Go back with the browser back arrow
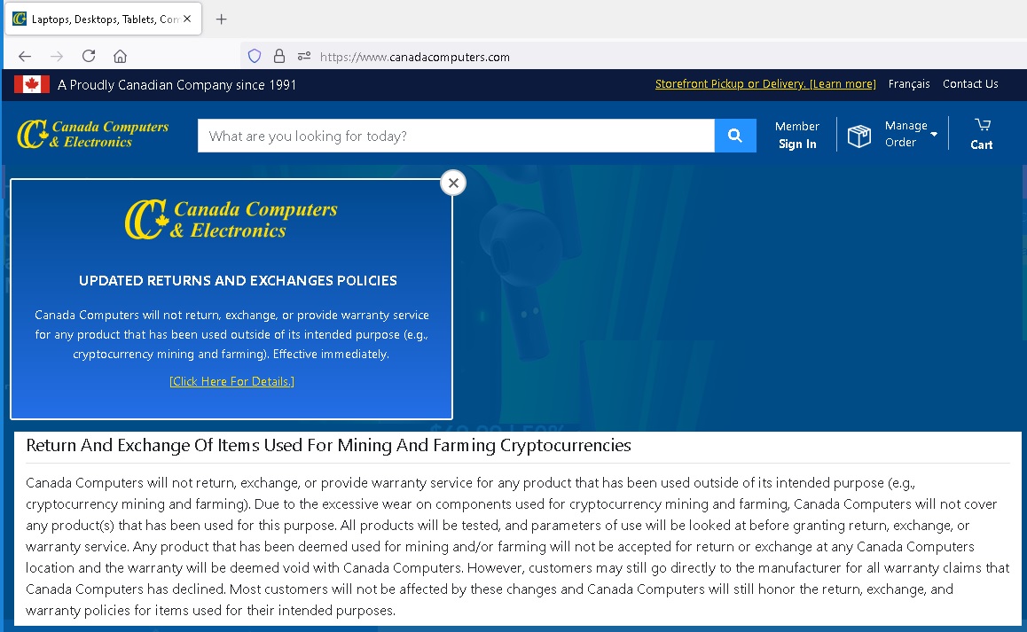The width and height of the screenshot is (1027, 632). click(x=25, y=57)
